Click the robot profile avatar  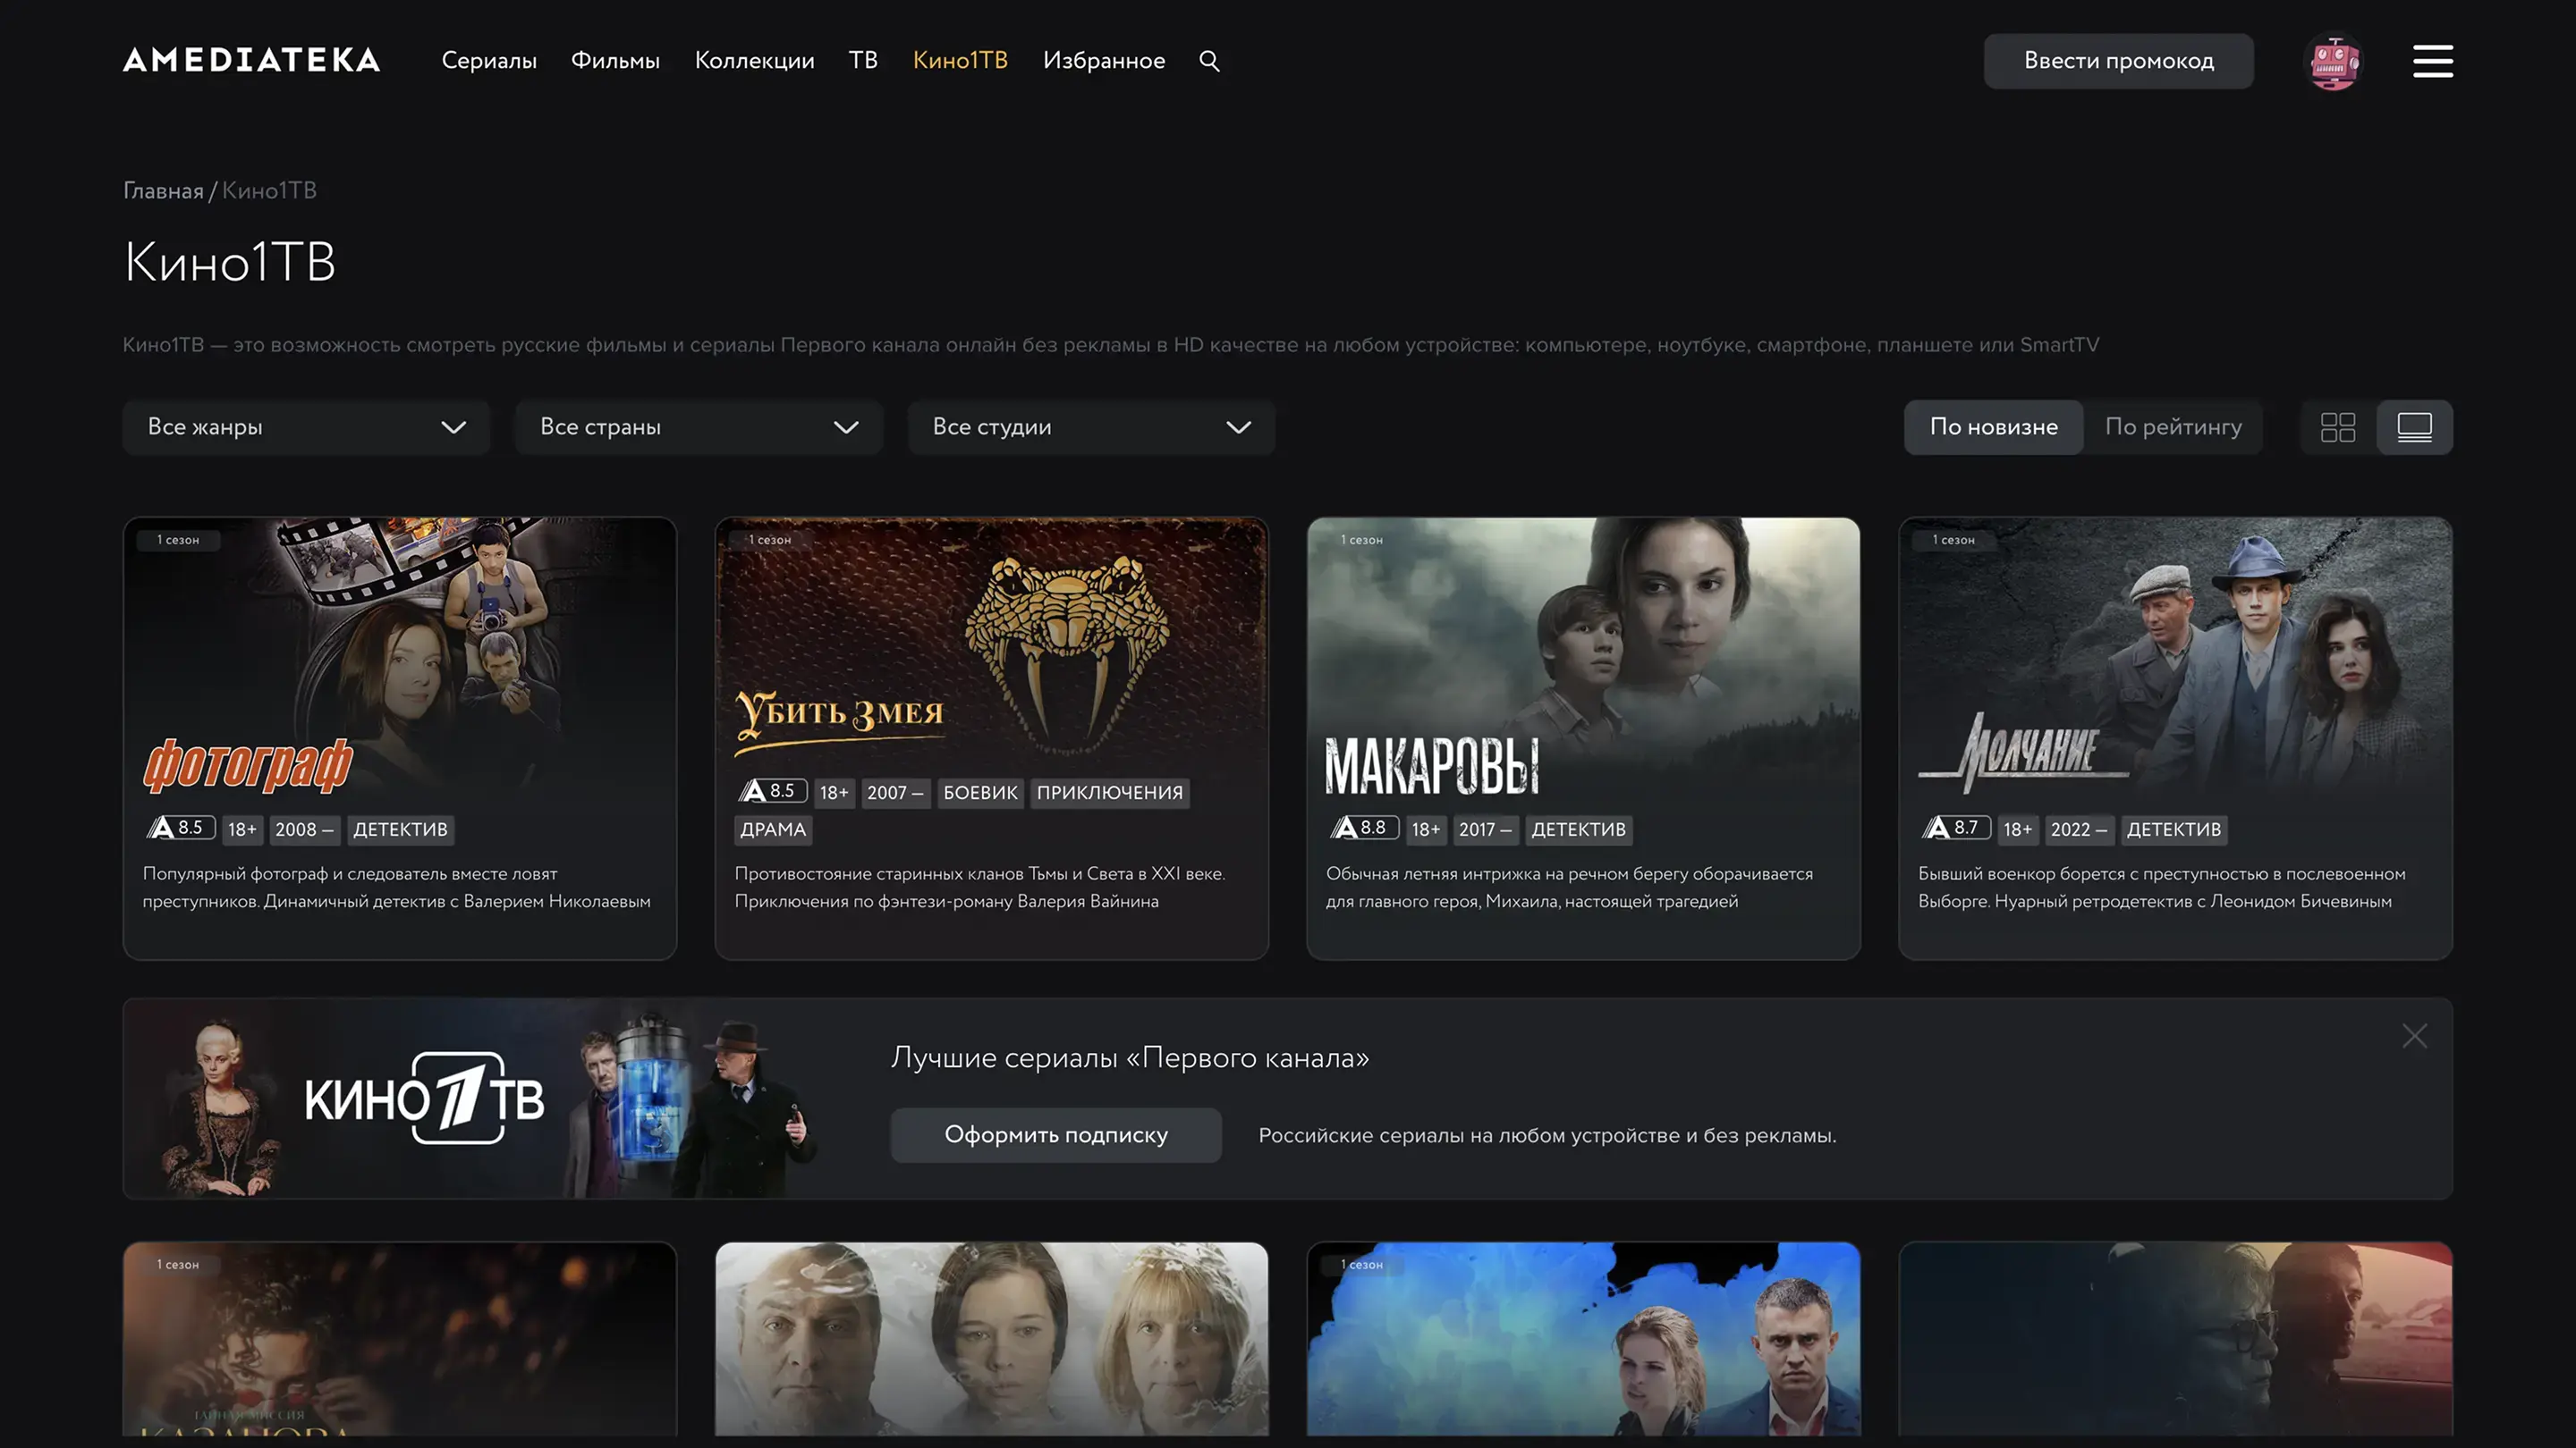[2333, 62]
